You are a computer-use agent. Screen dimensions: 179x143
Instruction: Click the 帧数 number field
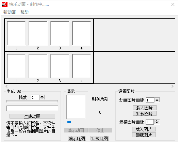pos(35,97)
